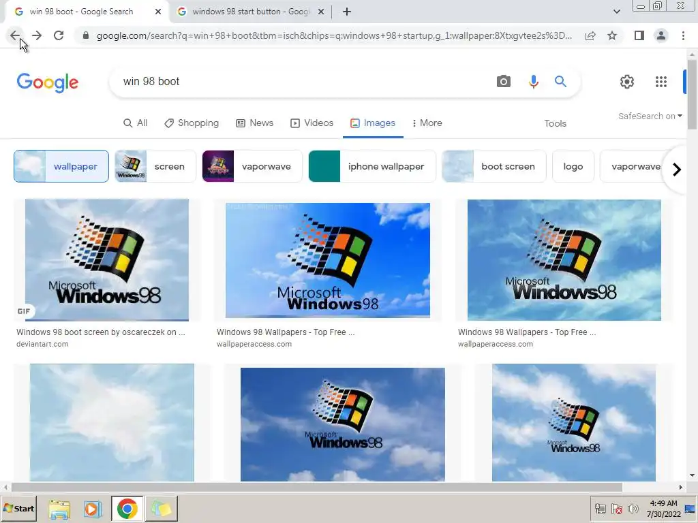This screenshot has width=698, height=523.
Task: Search by image using the camera icon
Action: click(x=504, y=82)
